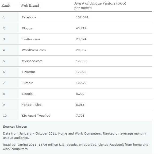Click the Web Brand column header
Screen dimensions: 158x154
[x=30, y=5]
